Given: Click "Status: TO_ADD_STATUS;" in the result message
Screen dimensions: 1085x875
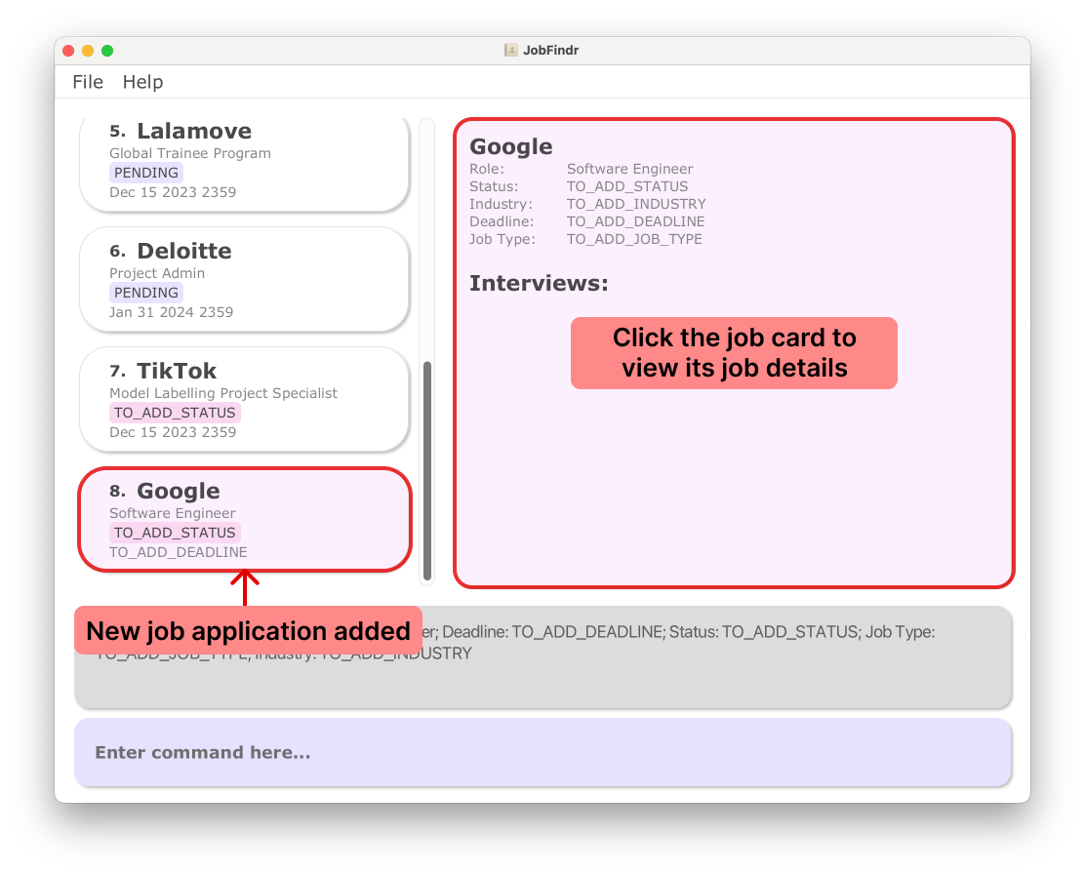Looking at the screenshot, I should click(763, 632).
